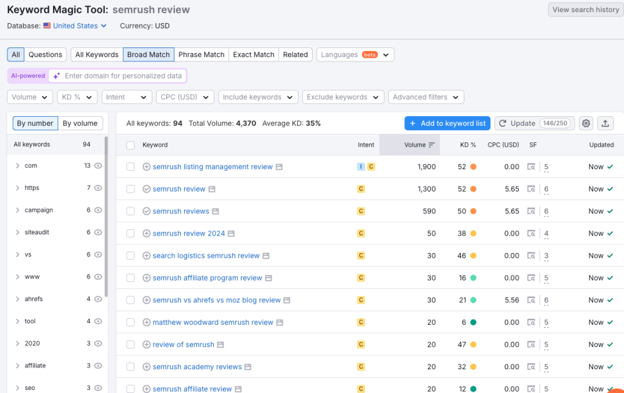Click the Add to keyword list button
This screenshot has height=393, width=624.
[447, 123]
